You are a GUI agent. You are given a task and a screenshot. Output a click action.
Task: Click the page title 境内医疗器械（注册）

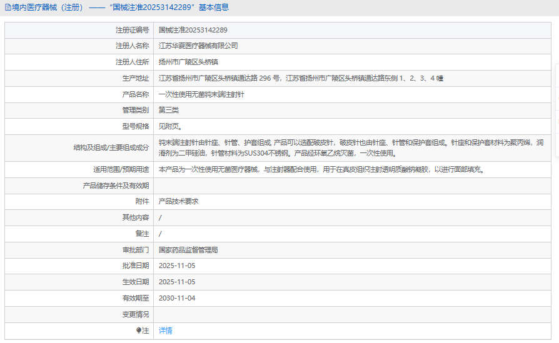pyautogui.click(x=43, y=7)
